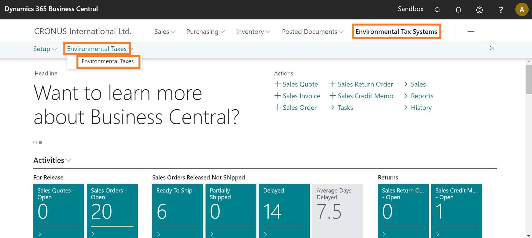
Task: Open the Setup dropdown
Action: [45, 49]
